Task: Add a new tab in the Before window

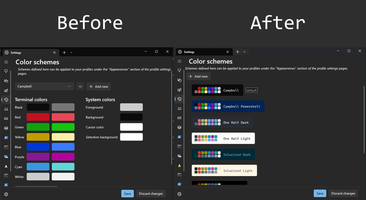Action: coord(64,52)
